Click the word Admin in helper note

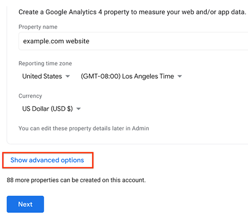(140, 128)
